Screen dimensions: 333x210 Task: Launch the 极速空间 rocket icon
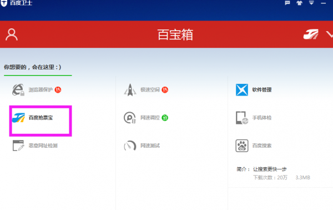pyautogui.click(x=130, y=90)
